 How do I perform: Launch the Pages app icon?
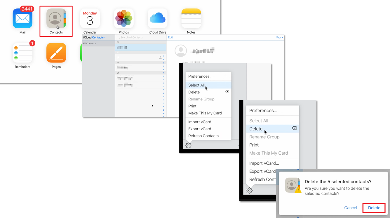coord(56,53)
